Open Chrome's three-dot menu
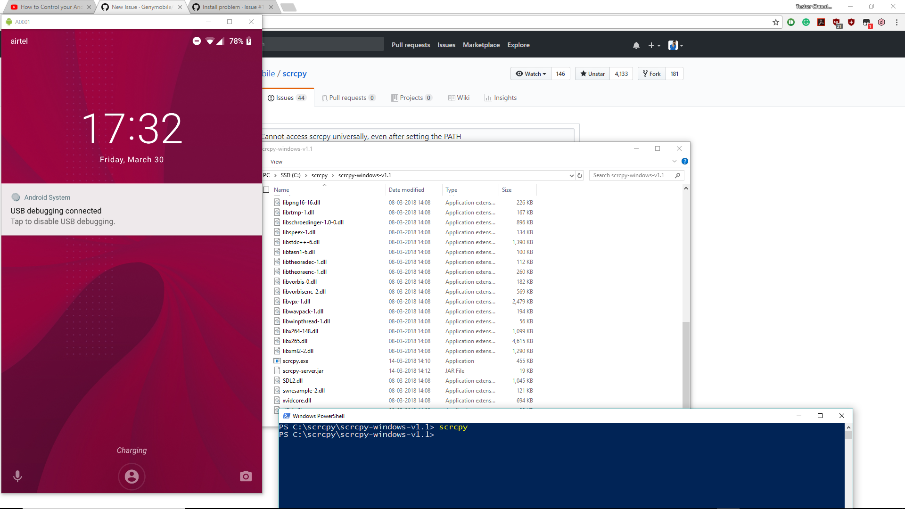The height and width of the screenshot is (509, 905). [897, 22]
